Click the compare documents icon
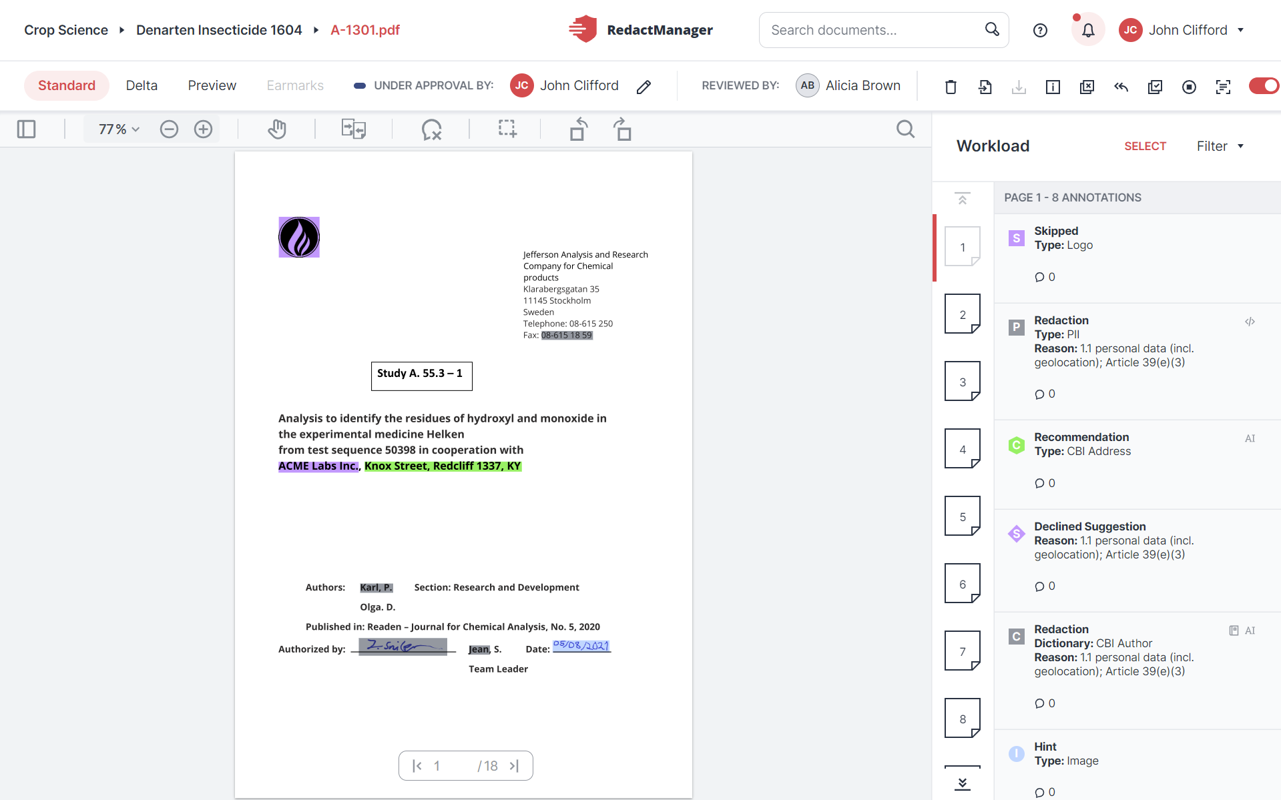 [354, 129]
